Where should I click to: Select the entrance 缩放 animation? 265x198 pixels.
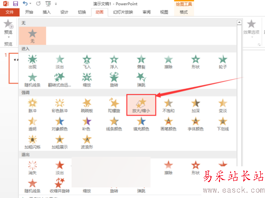[x=87, y=80]
